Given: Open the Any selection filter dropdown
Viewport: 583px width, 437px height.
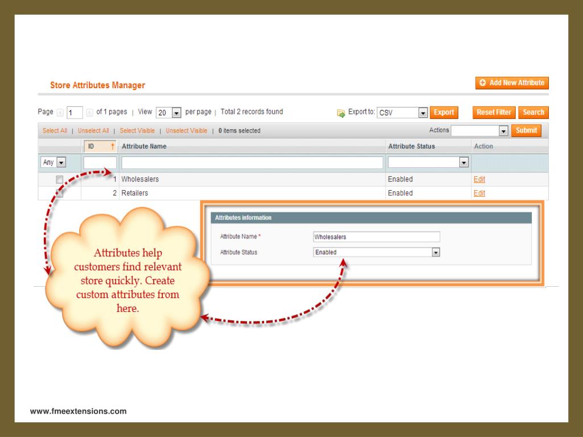Looking at the screenshot, I should [53, 162].
